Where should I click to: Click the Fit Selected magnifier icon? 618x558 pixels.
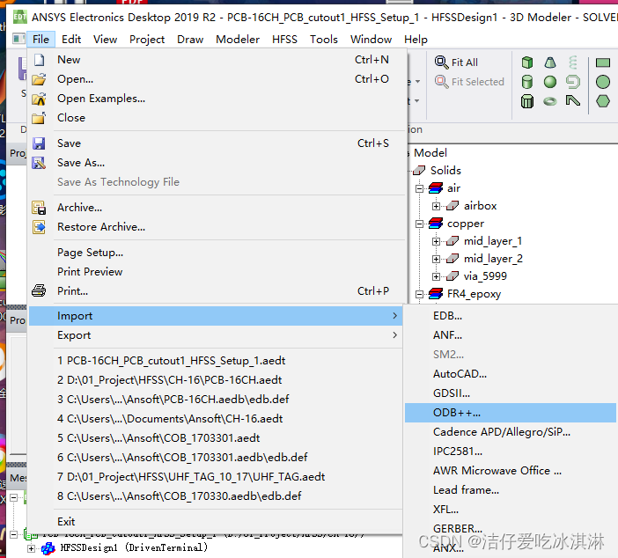[x=441, y=82]
